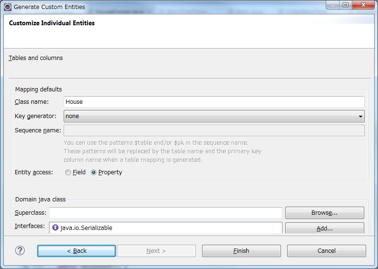Click the Class name input field
The image size is (378, 269).
(214, 102)
